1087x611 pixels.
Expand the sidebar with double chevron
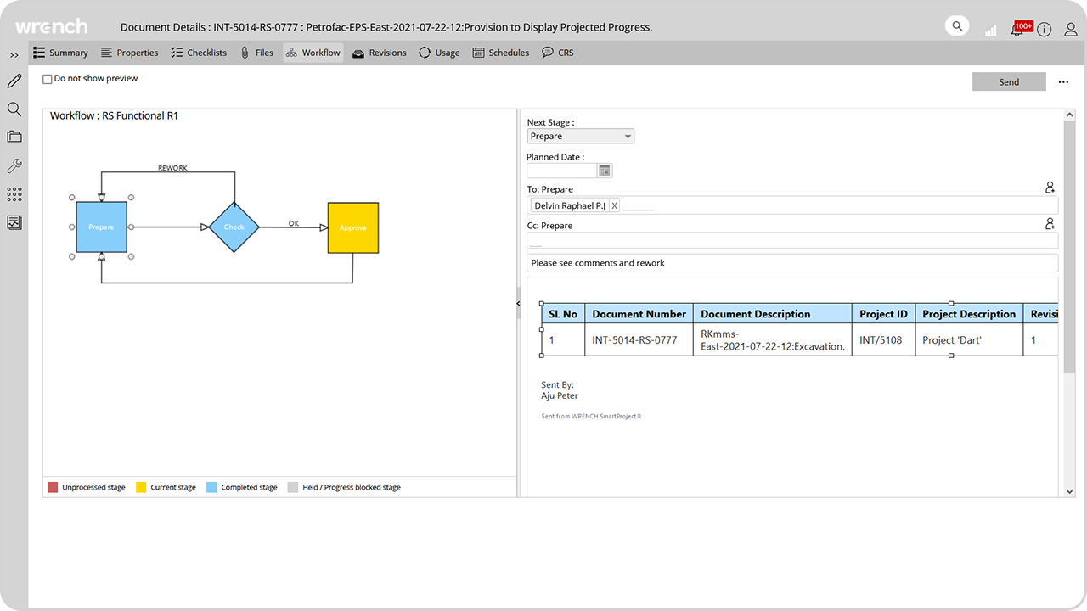pyautogui.click(x=14, y=55)
